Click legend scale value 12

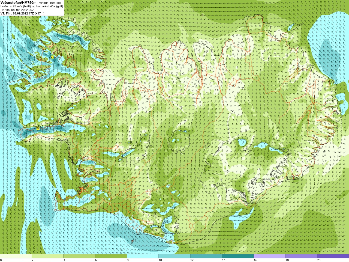click(x=192, y=260)
